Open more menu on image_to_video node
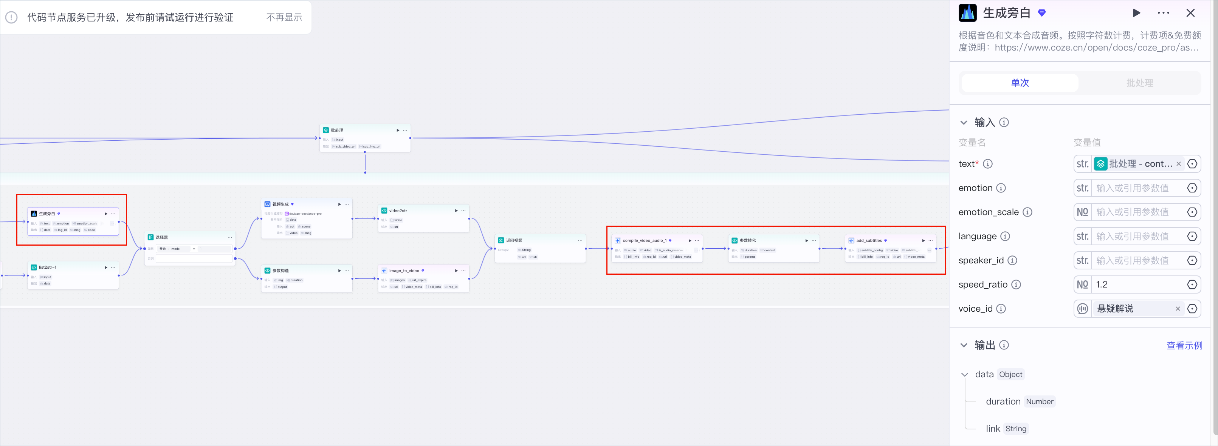Viewport: 1218px width, 446px height. pyautogui.click(x=463, y=271)
